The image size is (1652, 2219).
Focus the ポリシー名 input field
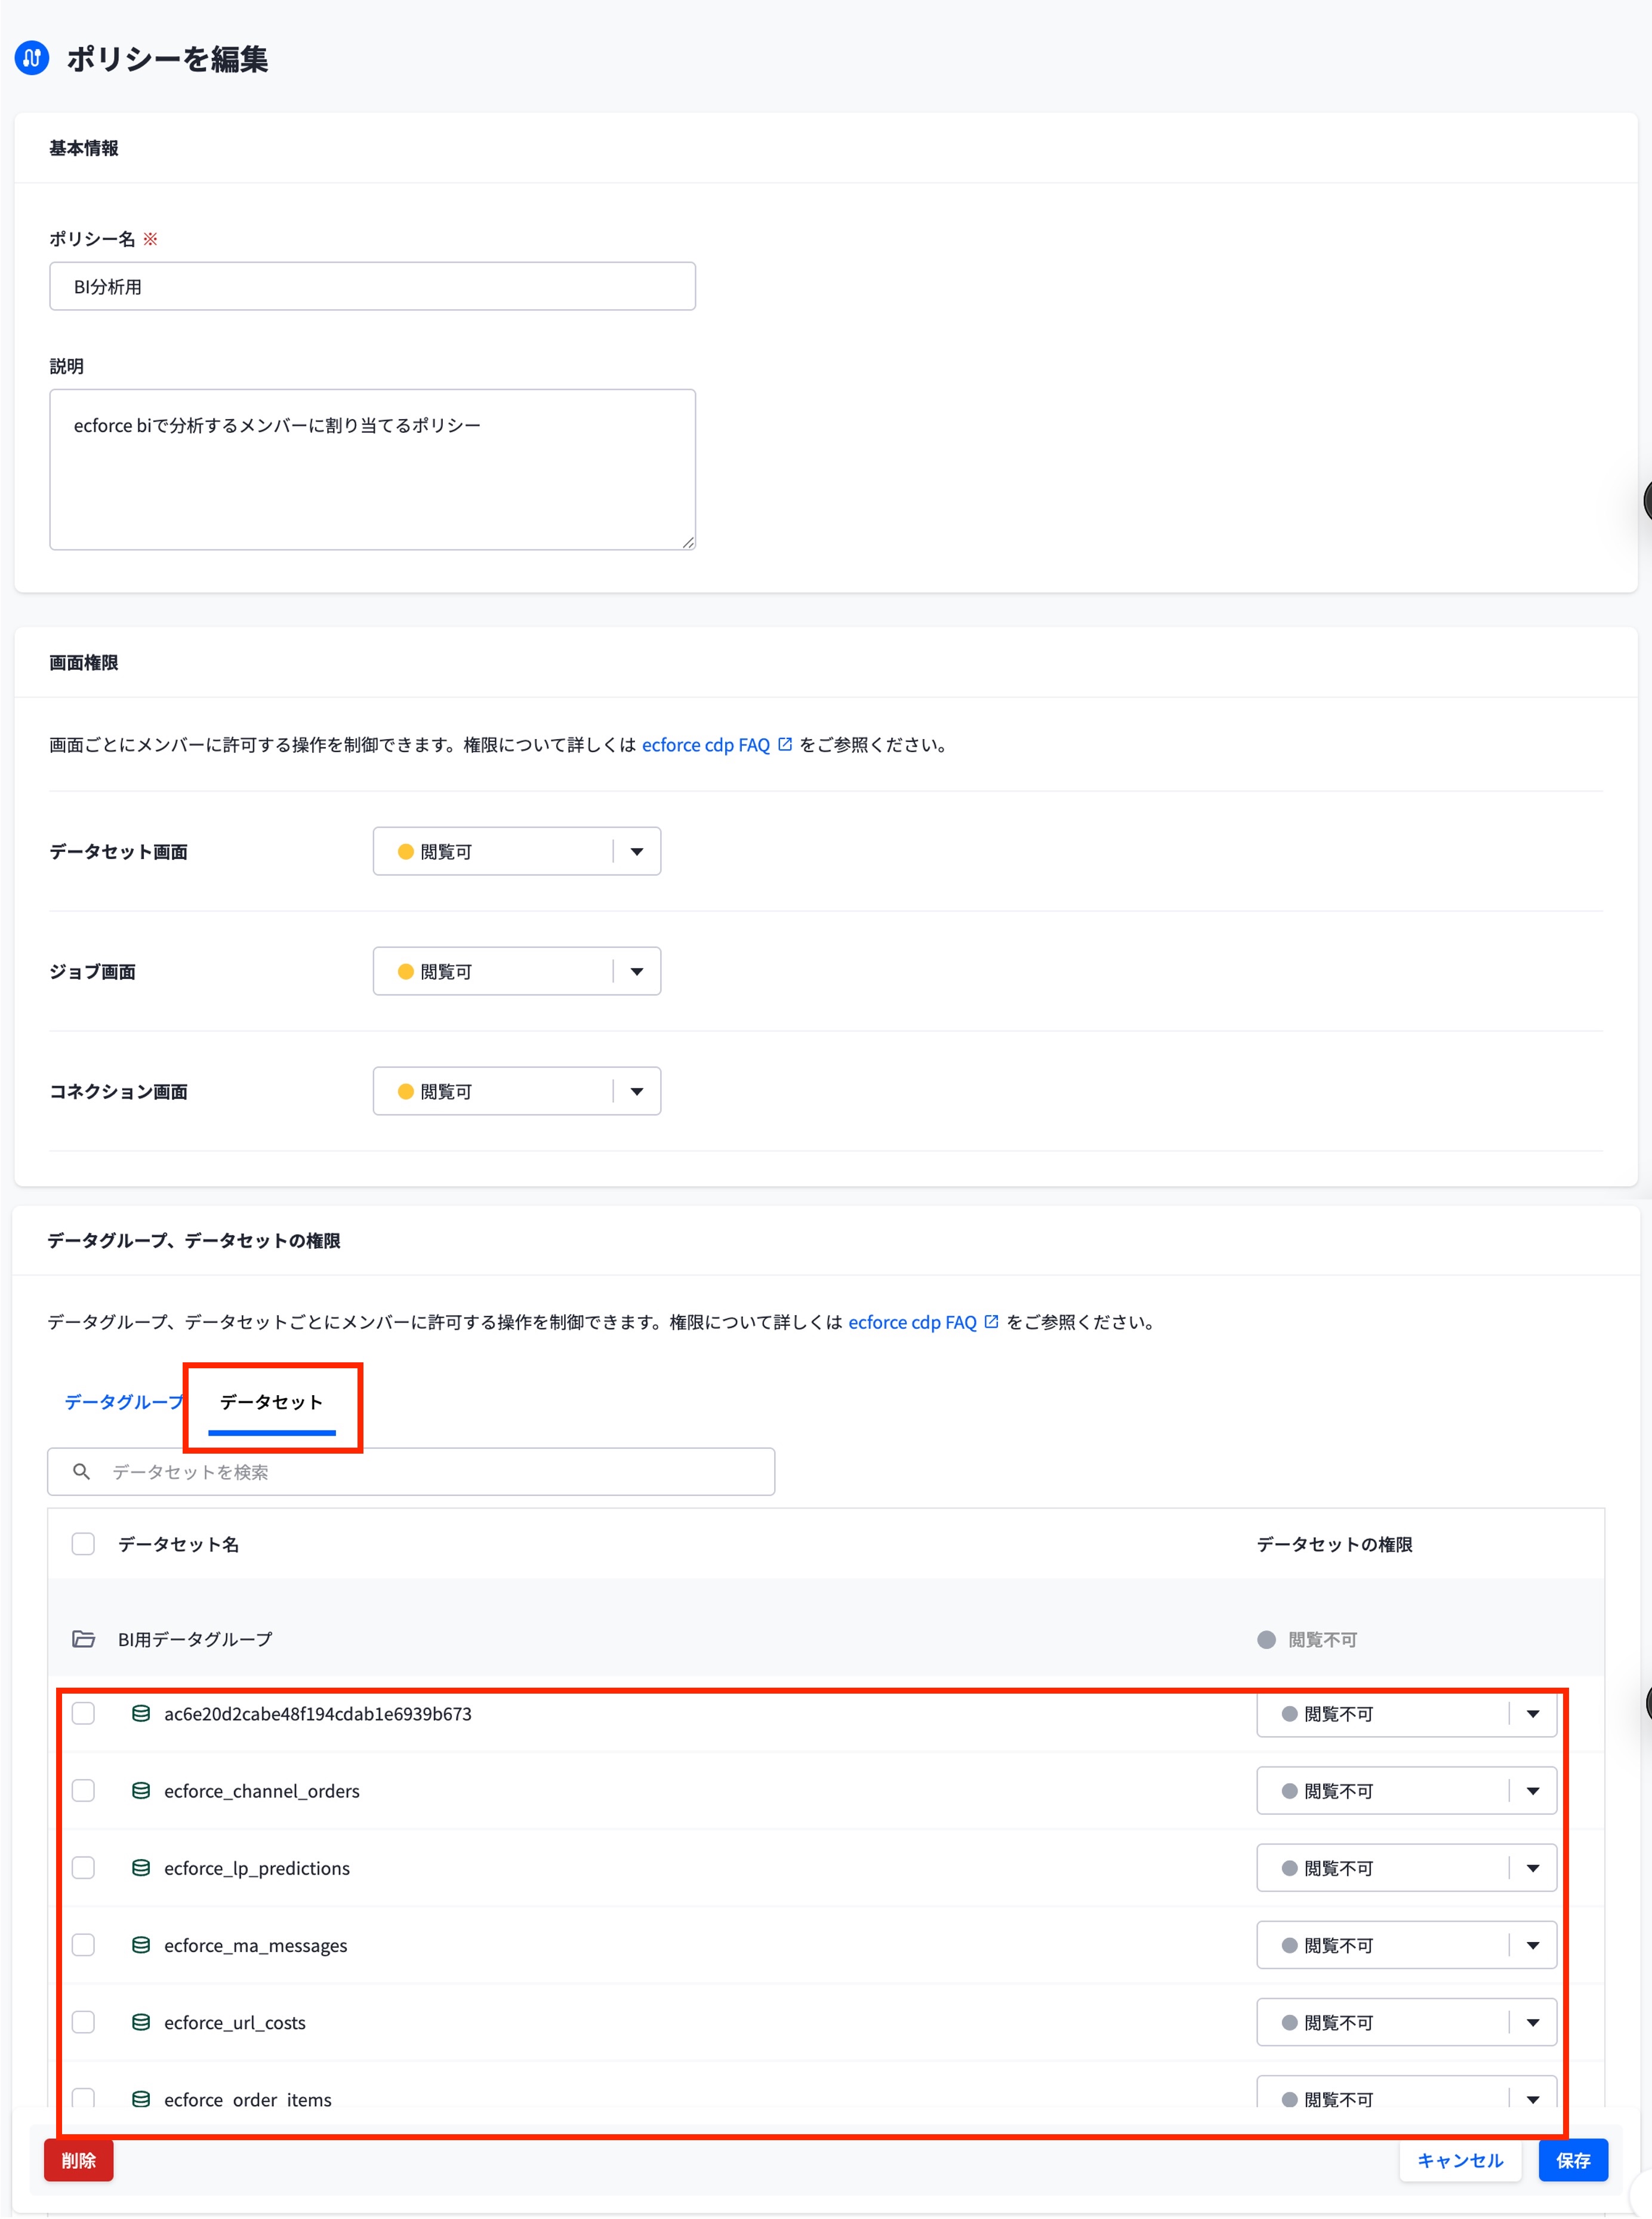click(372, 286)
